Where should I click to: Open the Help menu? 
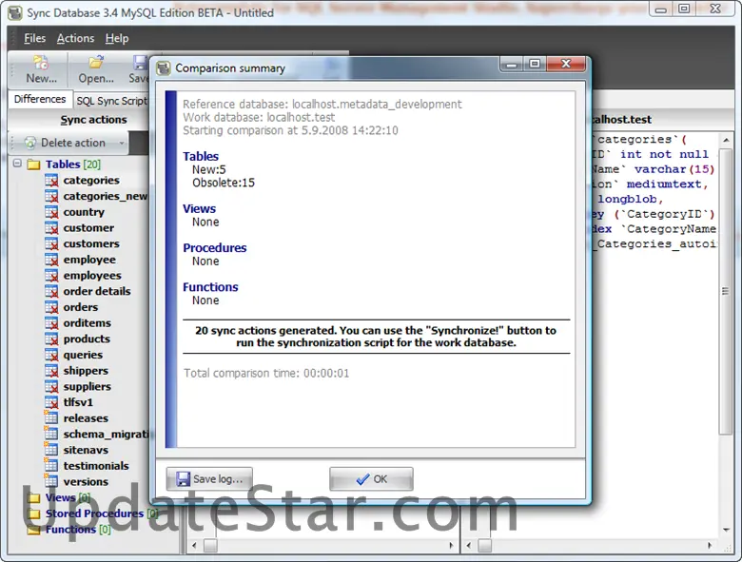pos(117,38)
